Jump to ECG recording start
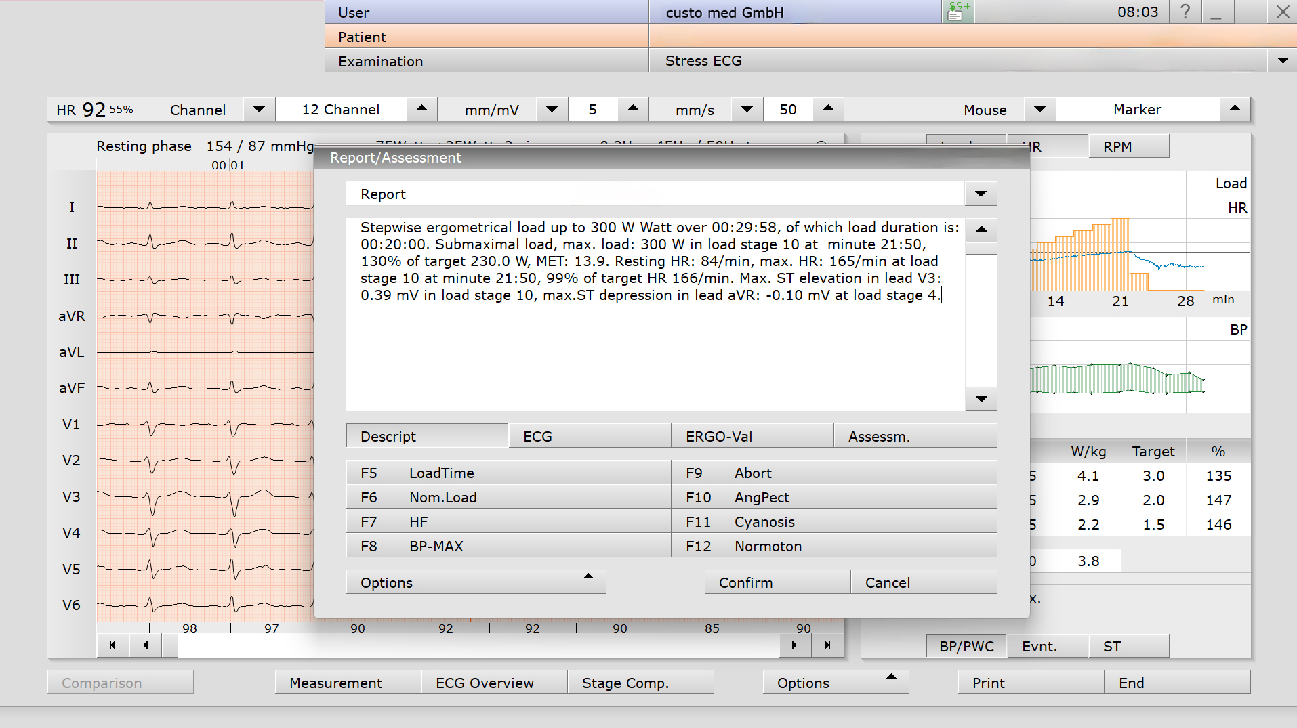Image resolution: width=1297 pixels, height=728 pixels. 112,645
